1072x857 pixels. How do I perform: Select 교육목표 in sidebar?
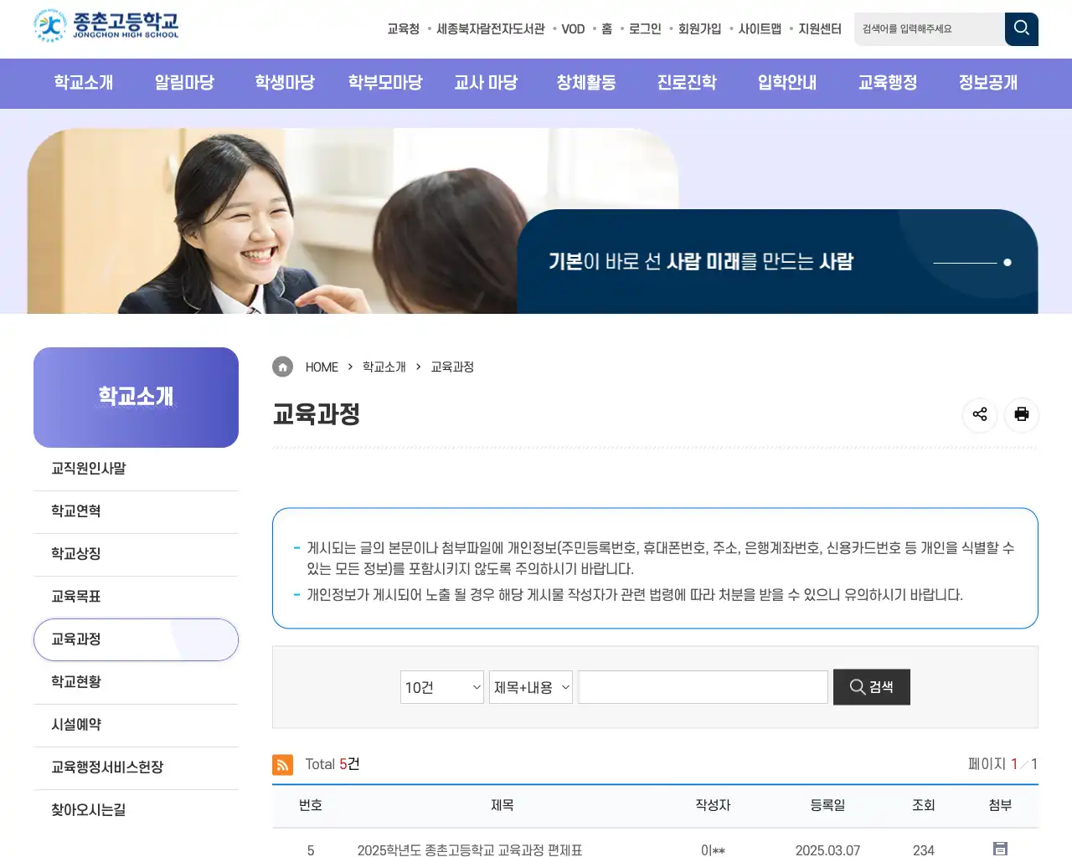[x=136, y=597]
